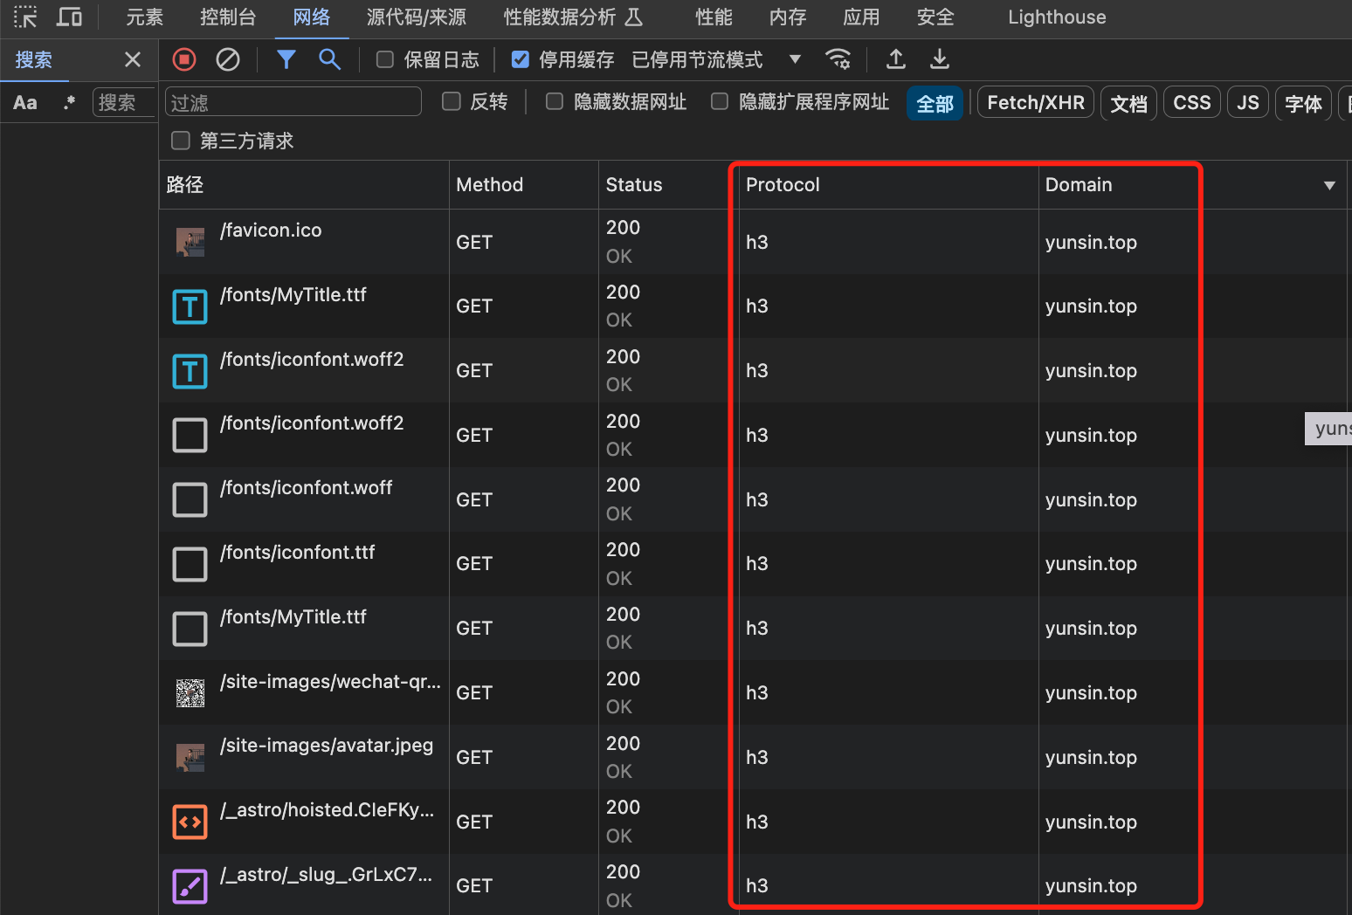1352x915 pixels.
Task: Close the search panel
Action: coord(133,59)
